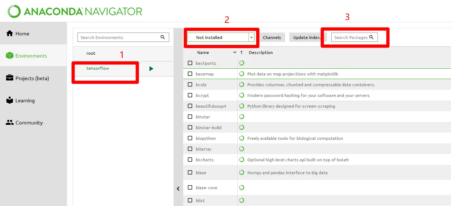Viewport: 451px width, 206px height.
Task: Click 'Plot data on map projections' description
Action: click(293, 74)
